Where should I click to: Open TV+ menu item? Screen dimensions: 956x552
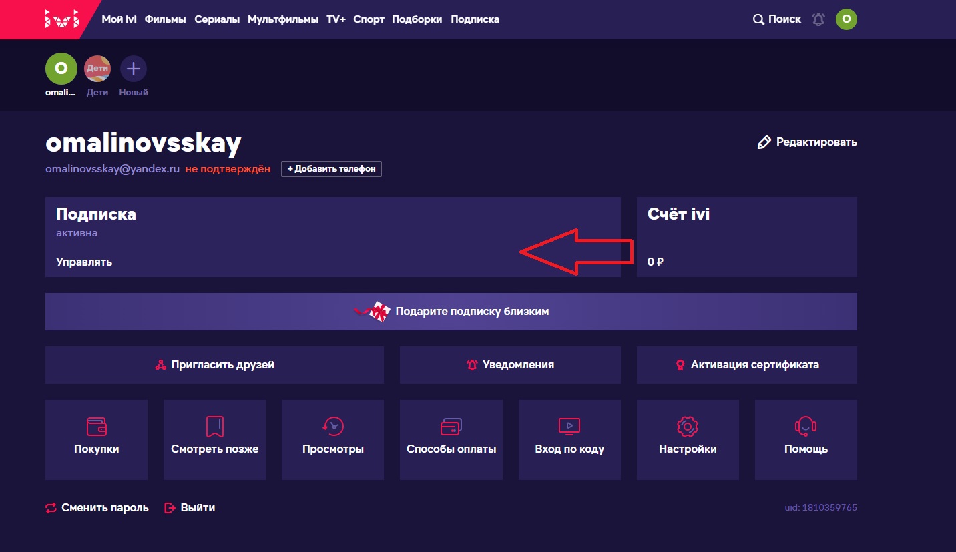336,19
